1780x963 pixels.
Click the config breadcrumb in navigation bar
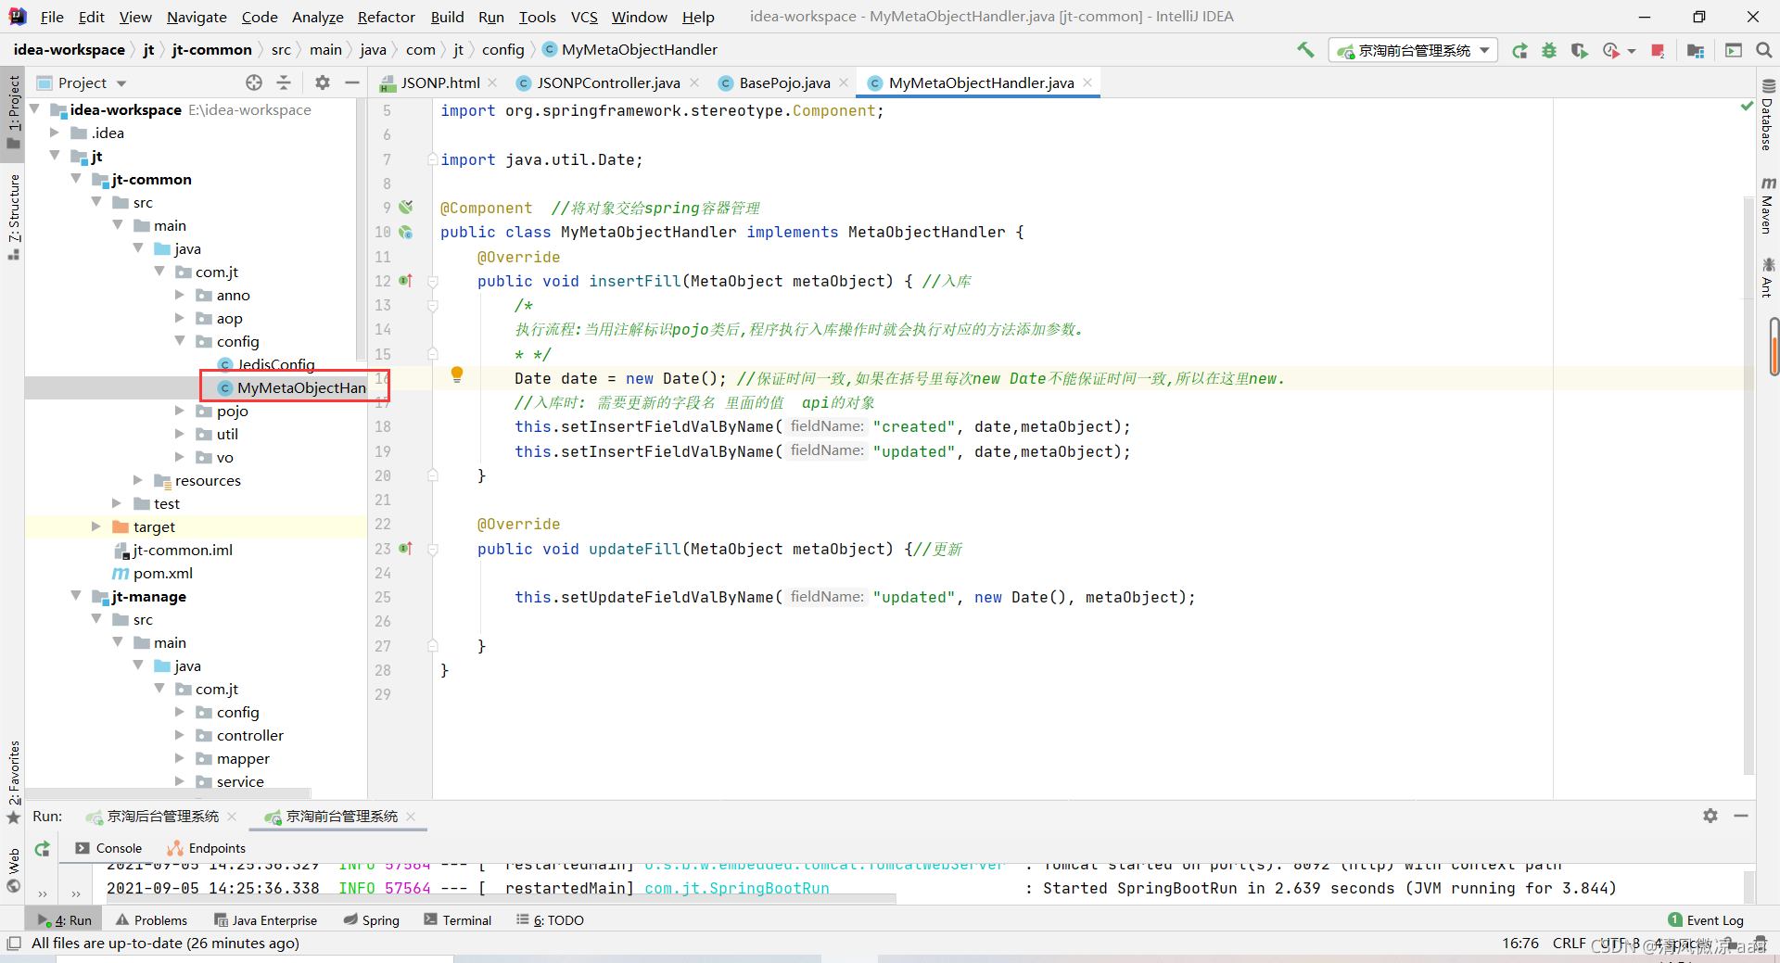[502, 49]
